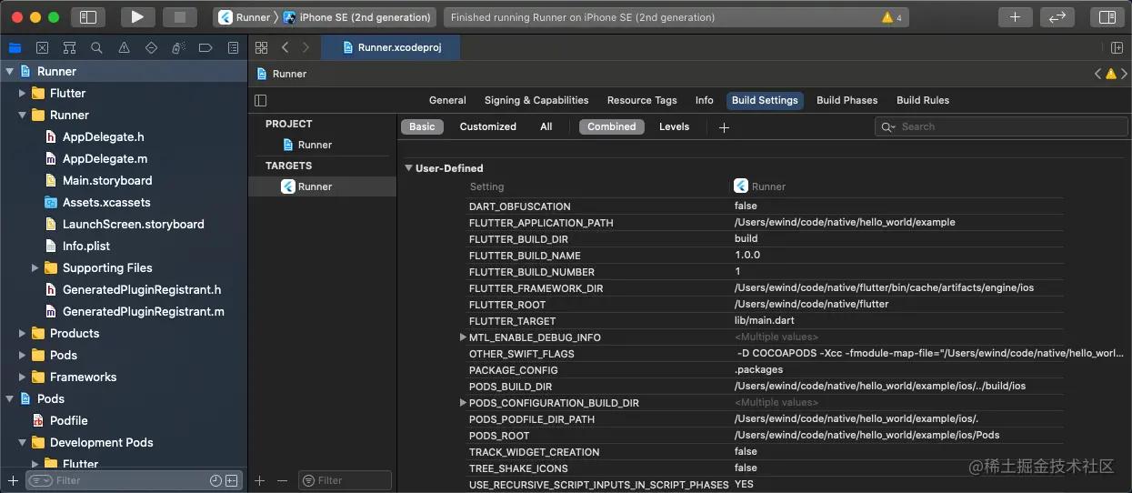Jump to next issue arrow
This screenshot has width=1132, height=493.
point(1124,74)
